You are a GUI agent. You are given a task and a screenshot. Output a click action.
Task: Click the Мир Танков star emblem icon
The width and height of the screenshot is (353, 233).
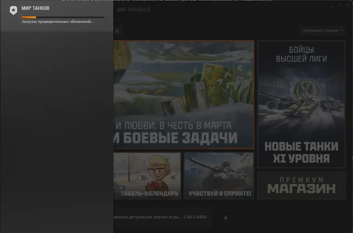[13, 11]
